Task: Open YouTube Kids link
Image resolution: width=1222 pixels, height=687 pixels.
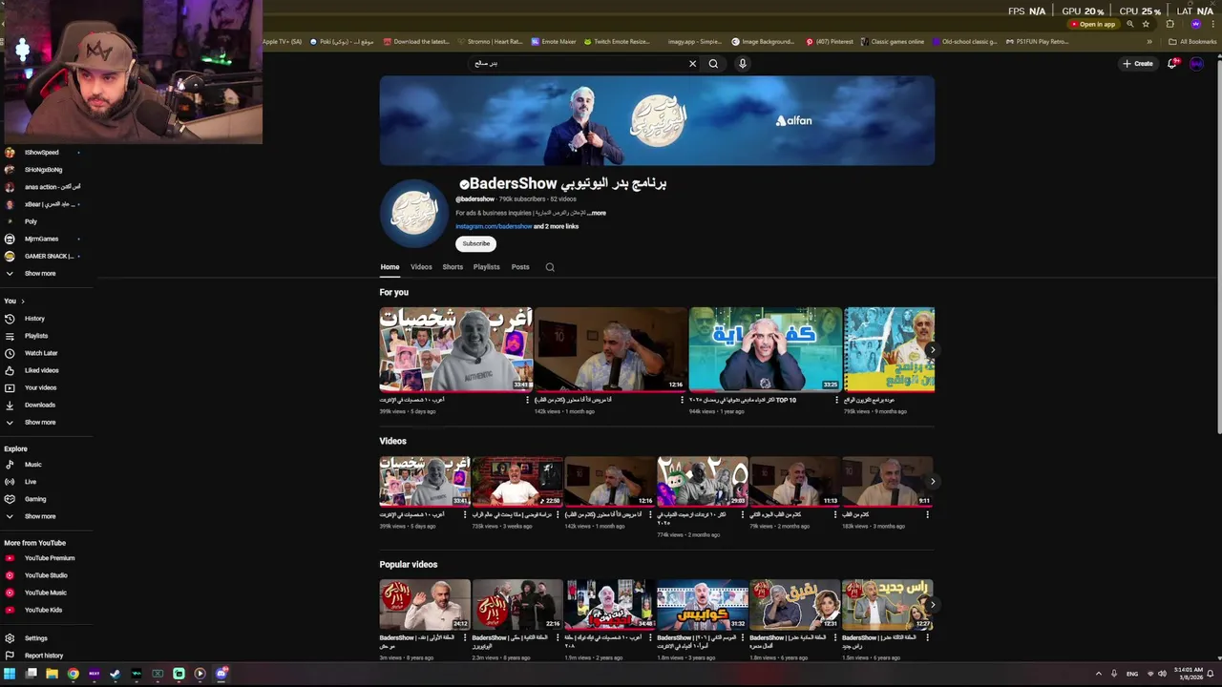Action: (43, 610)
